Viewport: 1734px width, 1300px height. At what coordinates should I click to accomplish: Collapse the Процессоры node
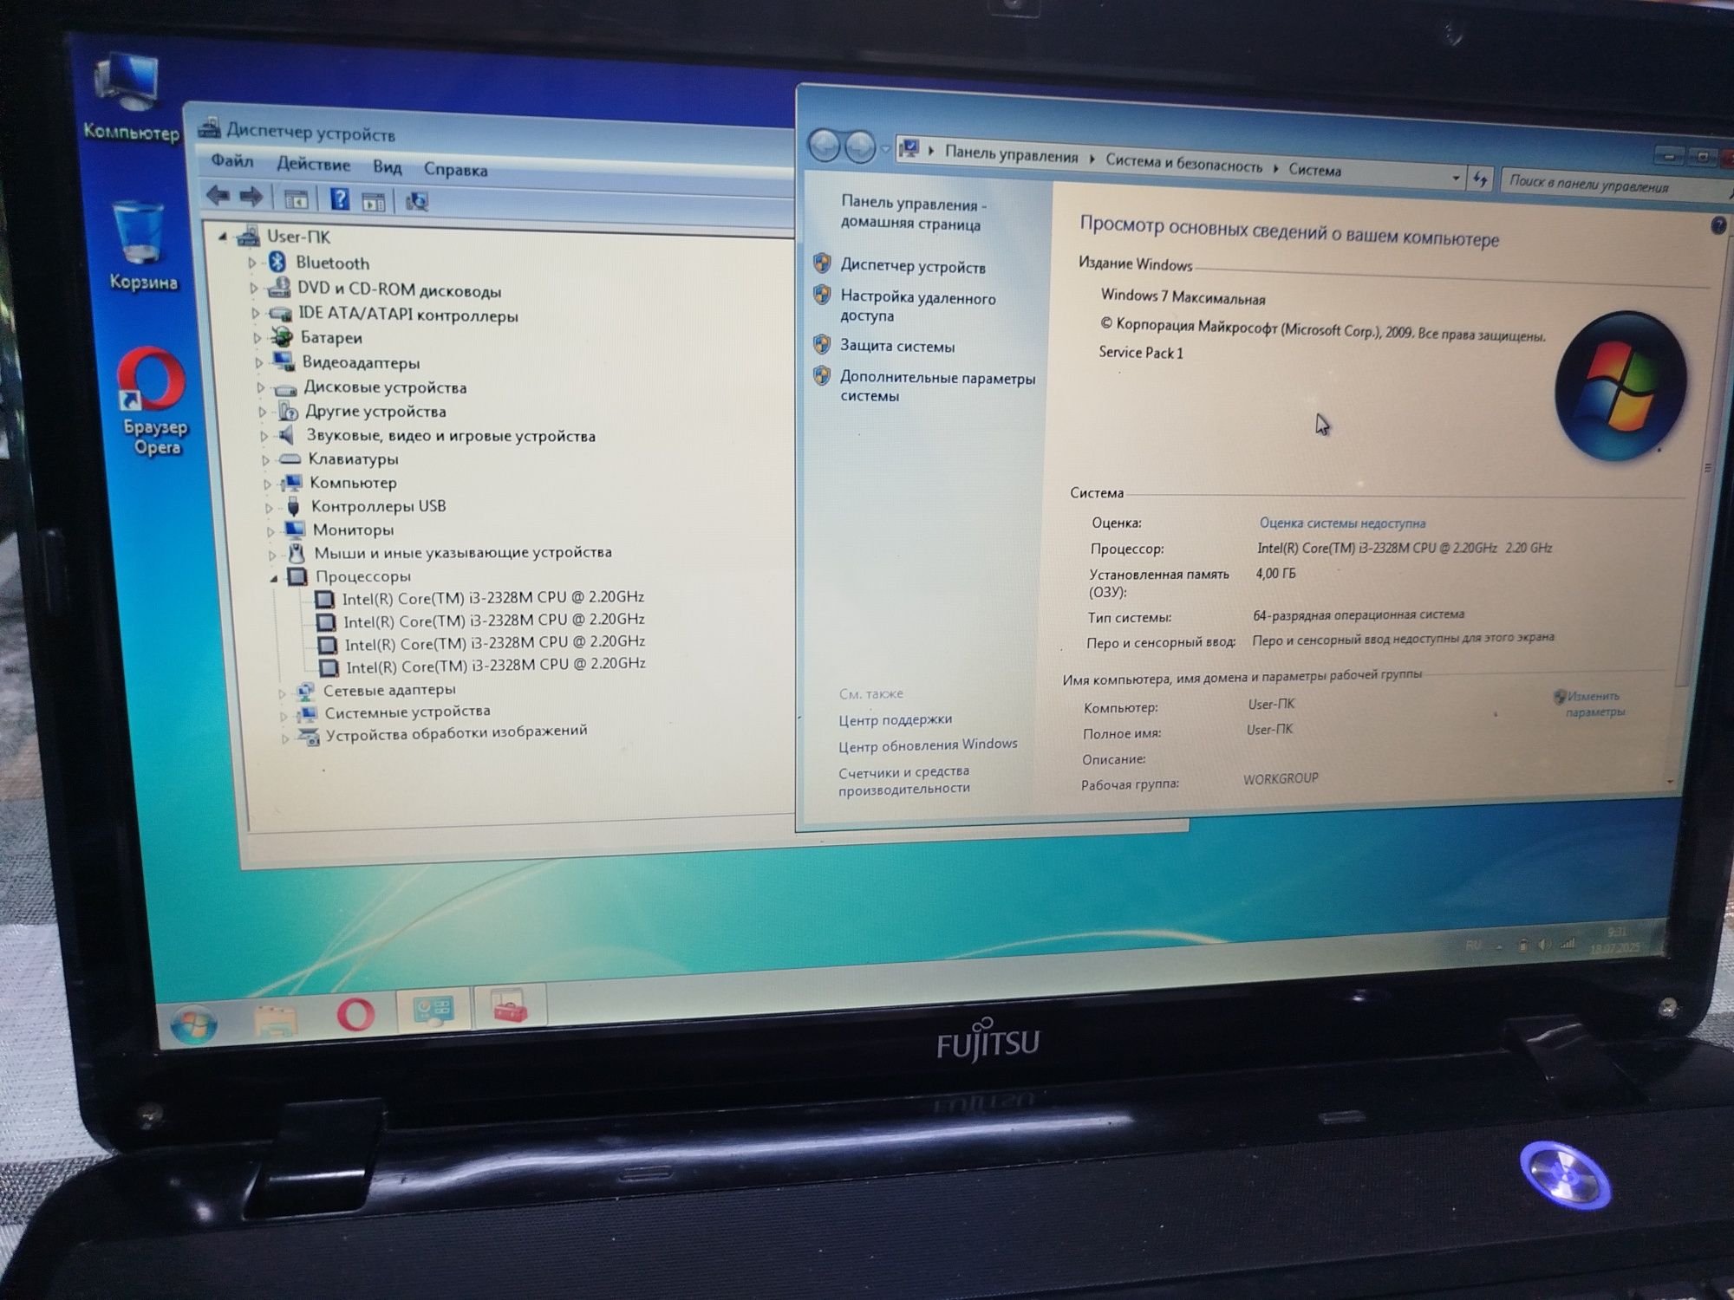tap(274, 577)
